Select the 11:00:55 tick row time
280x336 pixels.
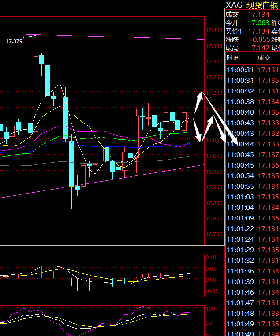click(240, 186)
